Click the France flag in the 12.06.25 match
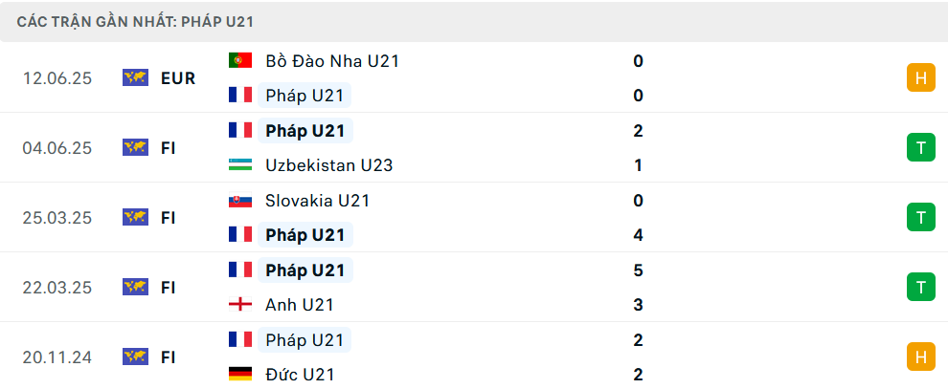The image size is (948, 389). 240,96
